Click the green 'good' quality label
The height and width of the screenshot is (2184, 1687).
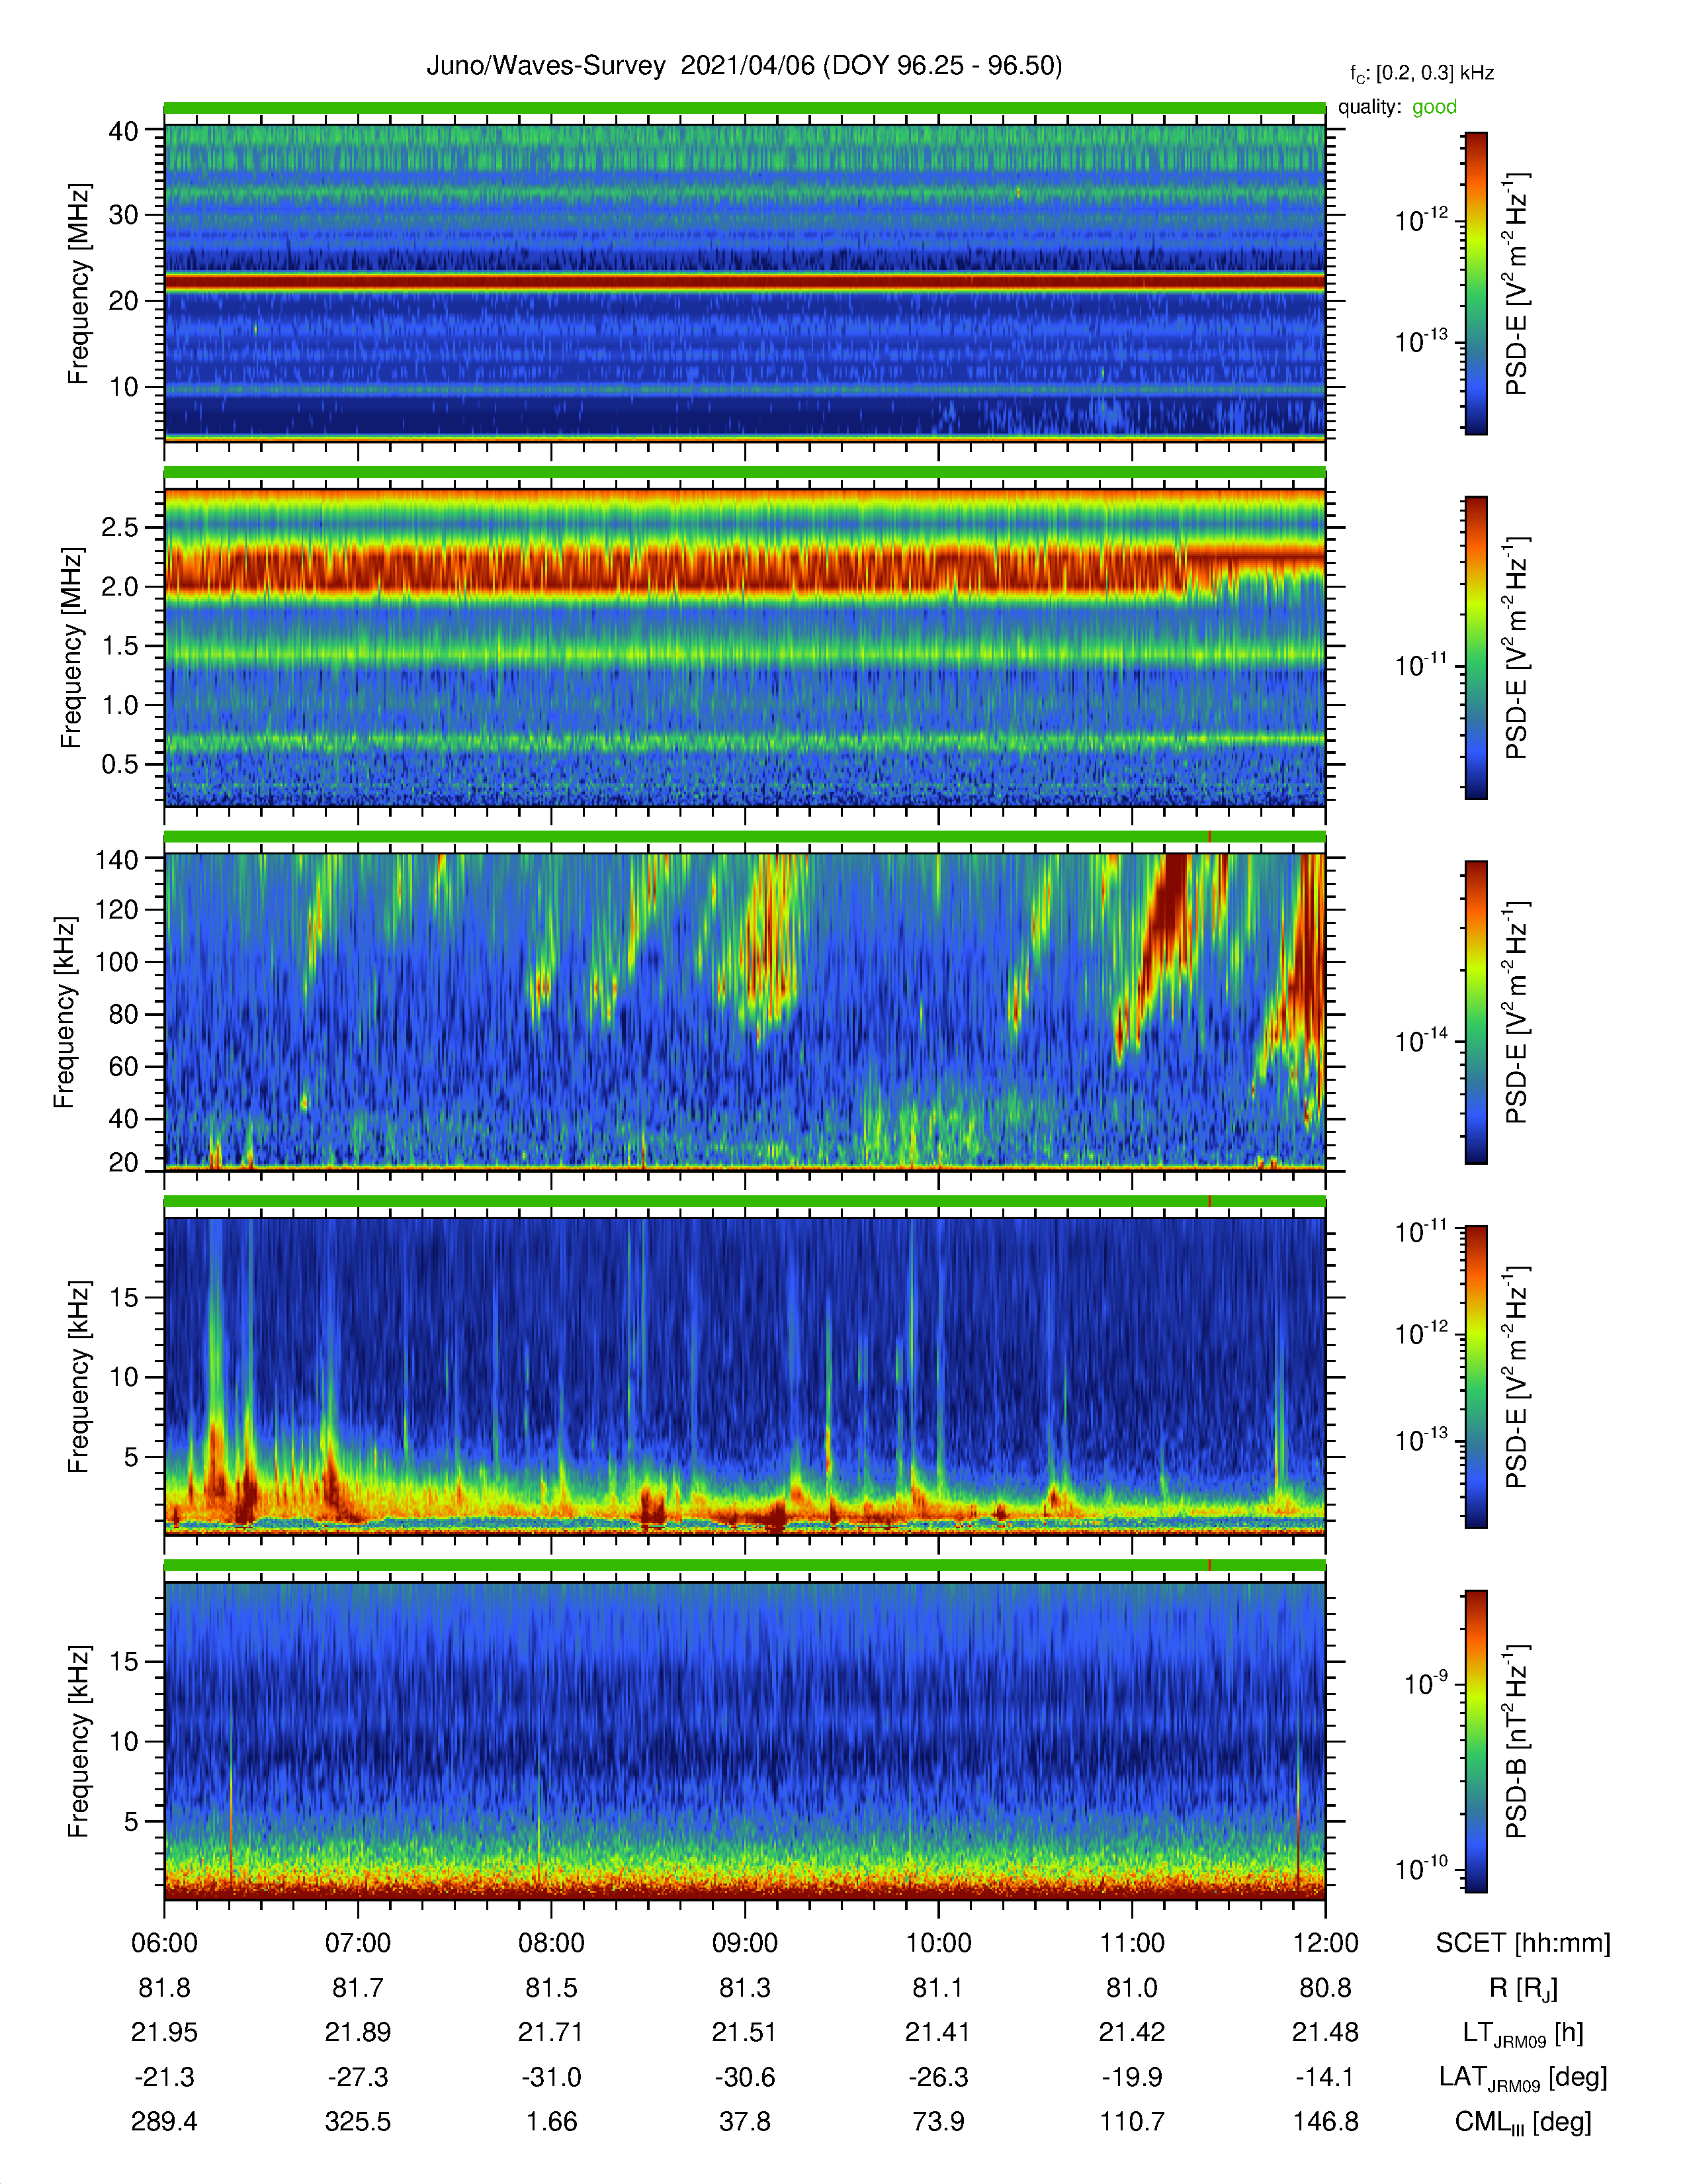(1434, 107)
